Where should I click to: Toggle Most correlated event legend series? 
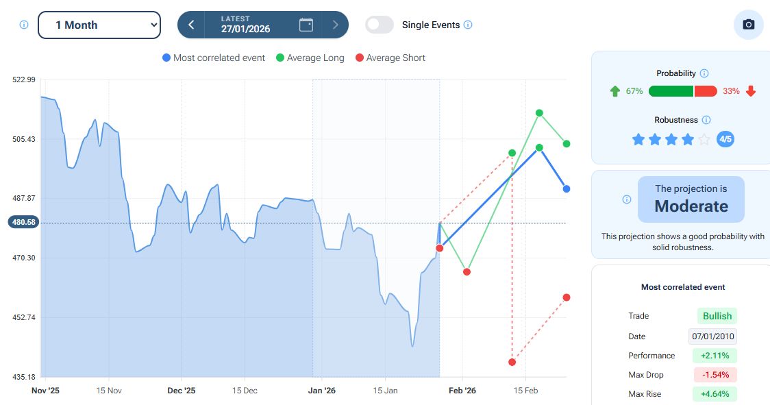pyautogui.click(x=214, y=58)
